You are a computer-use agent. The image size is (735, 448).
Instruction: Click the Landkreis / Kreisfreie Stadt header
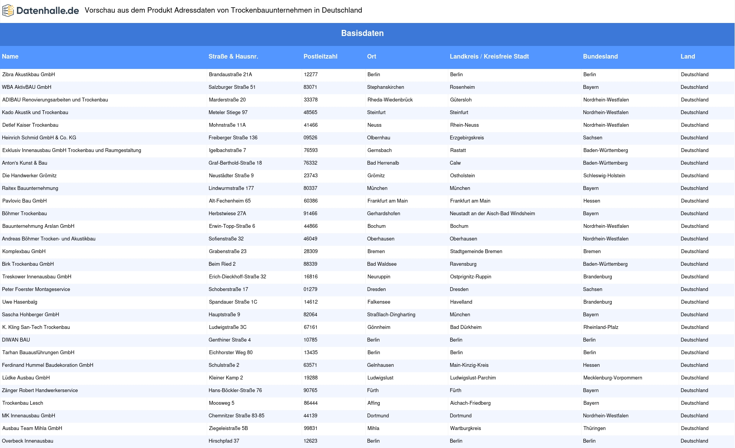pyautogui.click(x=489, y=56)
